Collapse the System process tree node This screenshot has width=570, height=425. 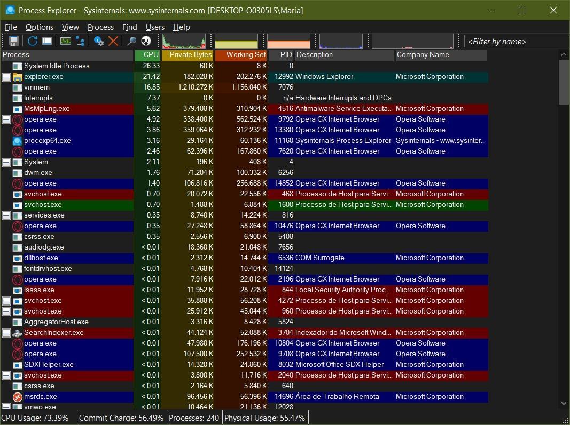[x=6, y=162]
